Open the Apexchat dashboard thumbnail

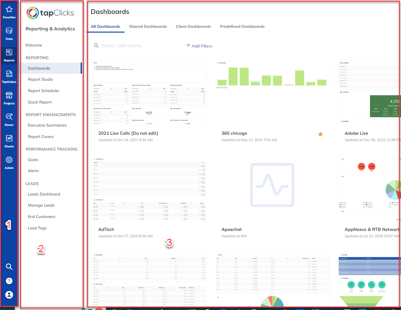pyautogui.click(x=272, y=185)
